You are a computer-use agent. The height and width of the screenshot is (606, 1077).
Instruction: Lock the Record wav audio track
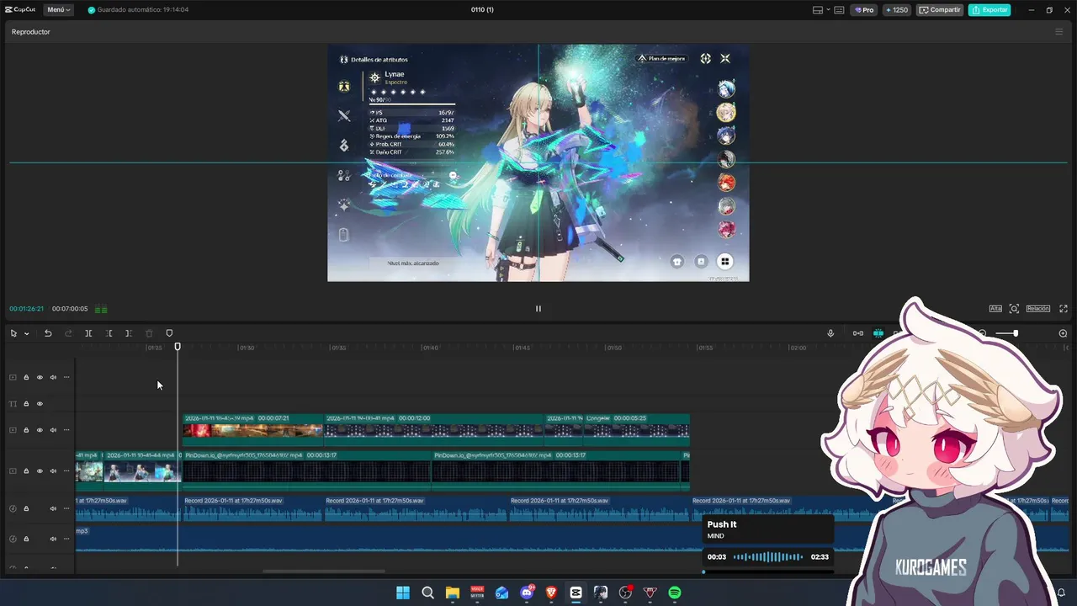pos(26,508)
